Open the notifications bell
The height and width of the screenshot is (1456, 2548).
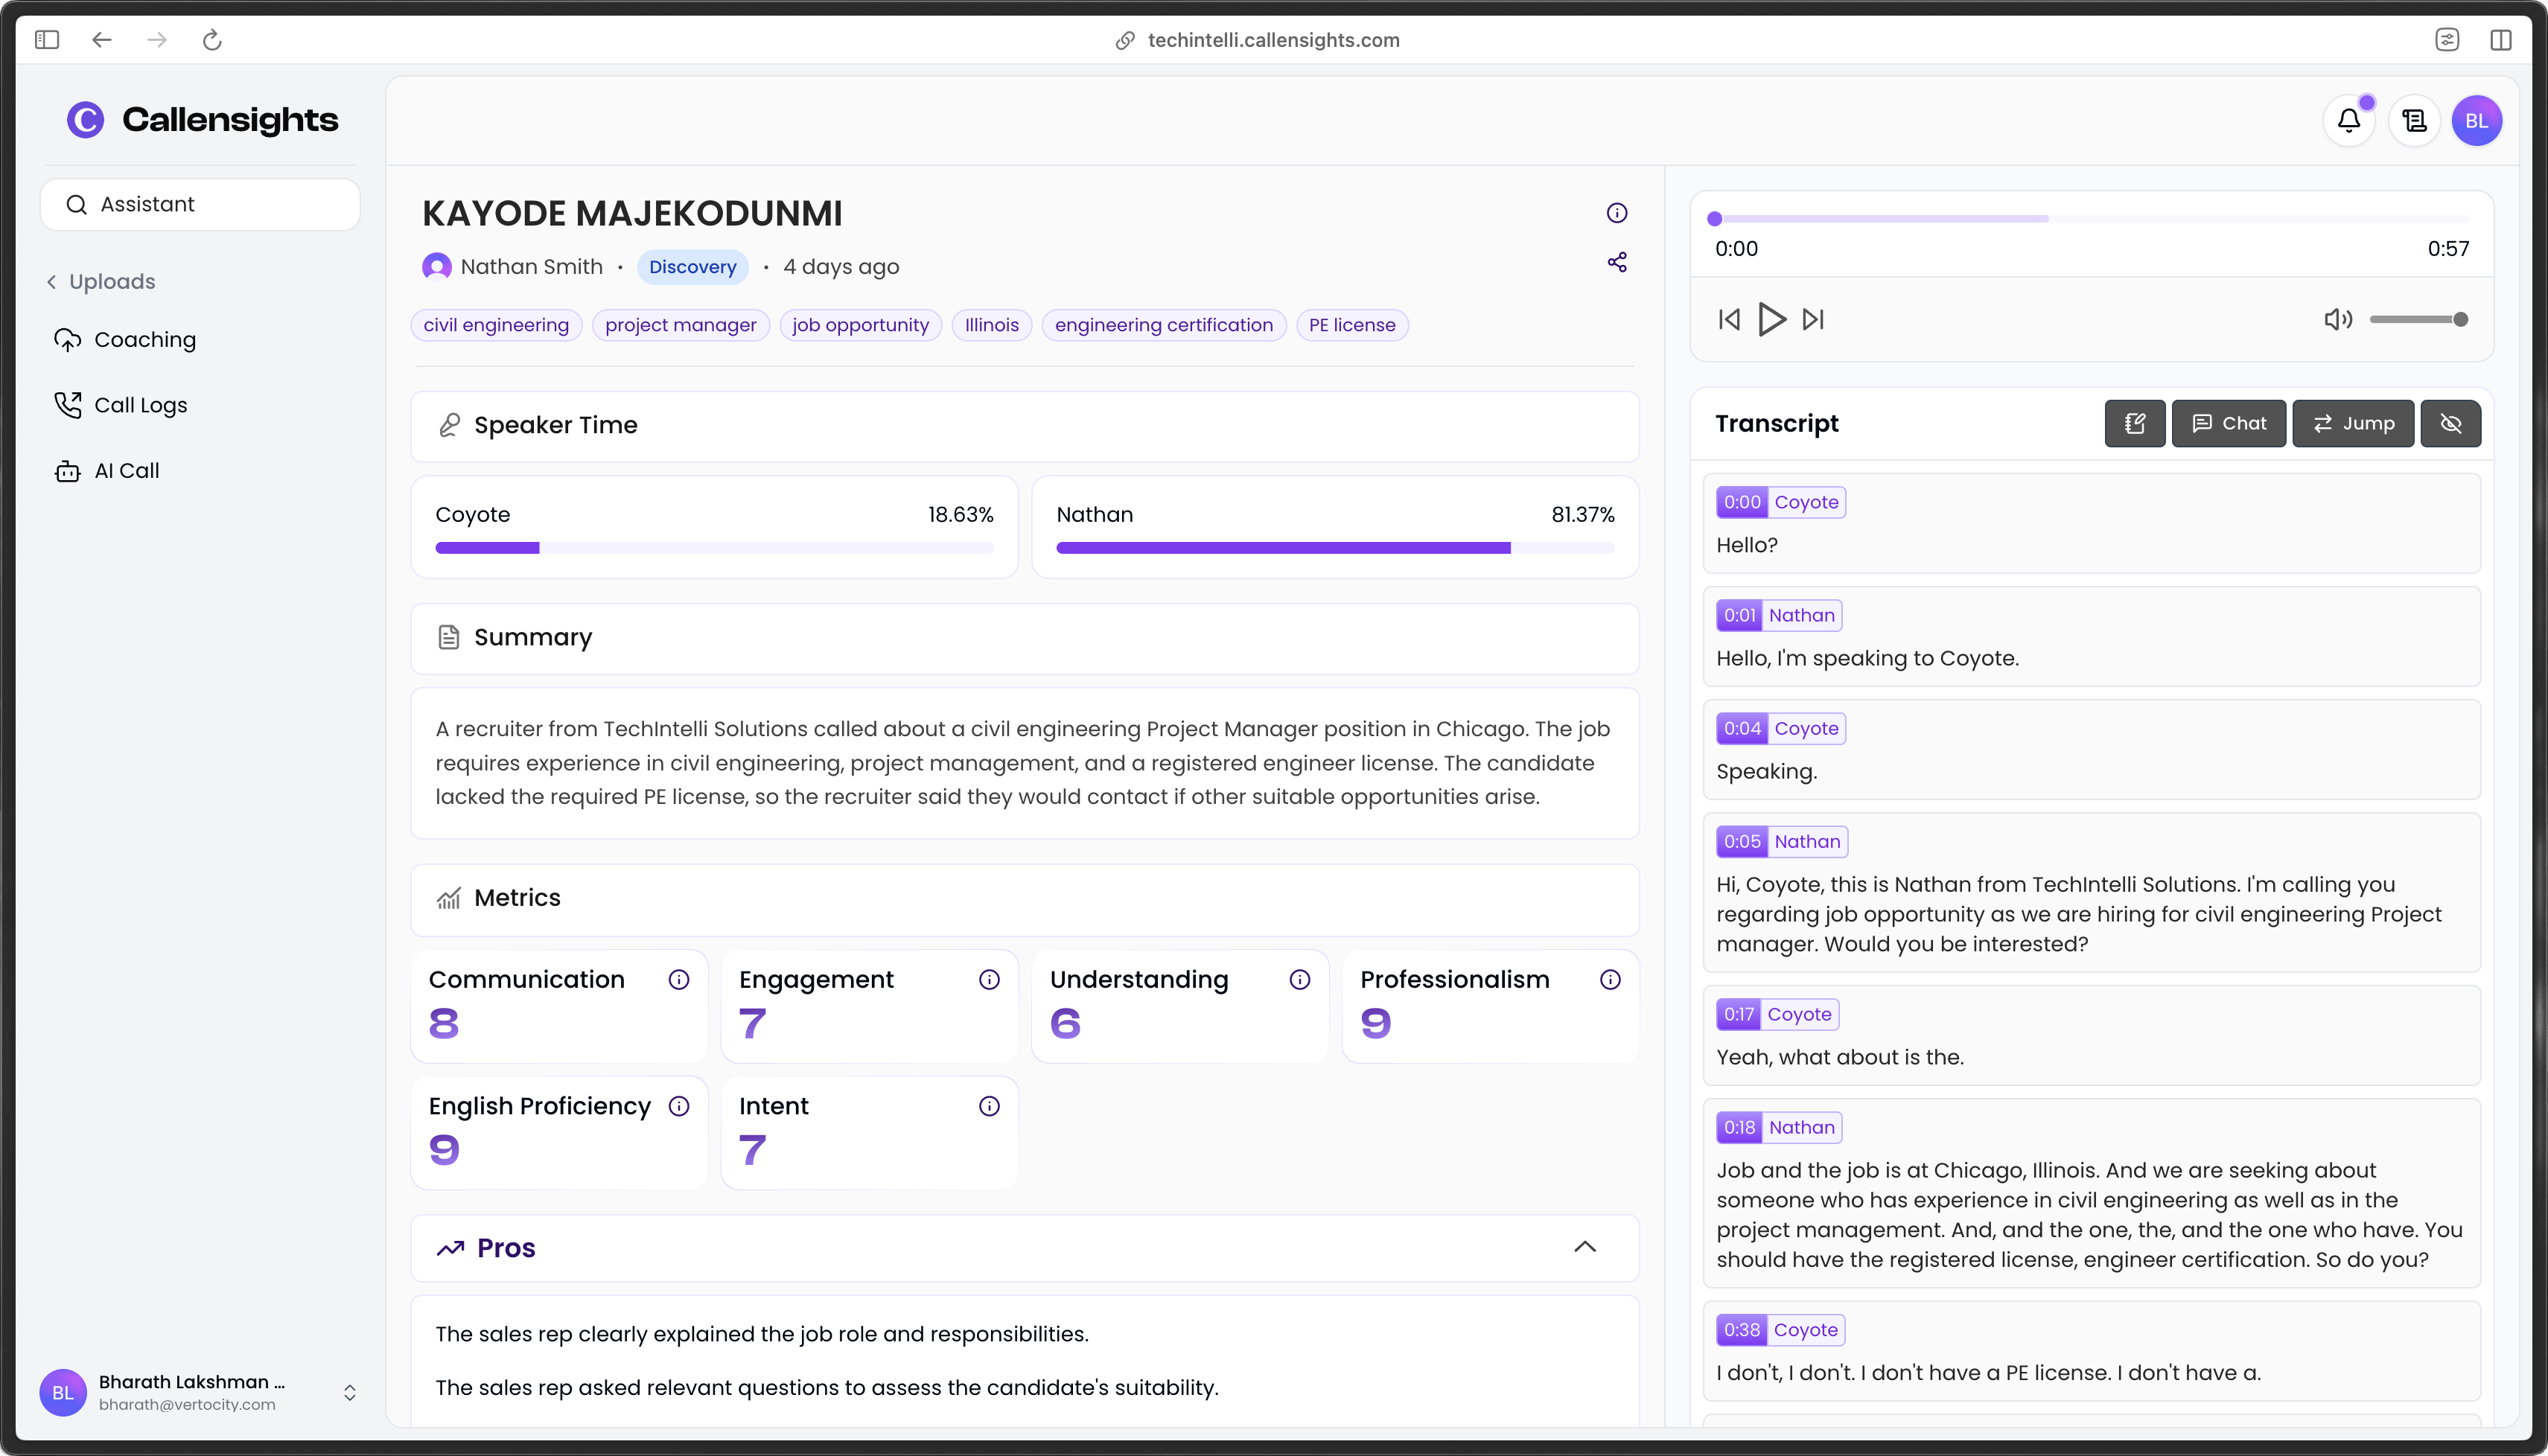click(2349, 121)
